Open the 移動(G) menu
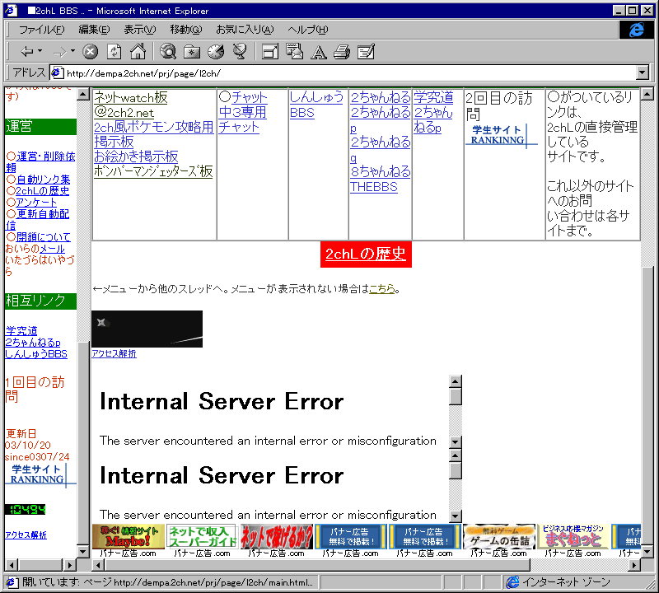Viewport: 659px width, 593px height. tap(186, 30)
